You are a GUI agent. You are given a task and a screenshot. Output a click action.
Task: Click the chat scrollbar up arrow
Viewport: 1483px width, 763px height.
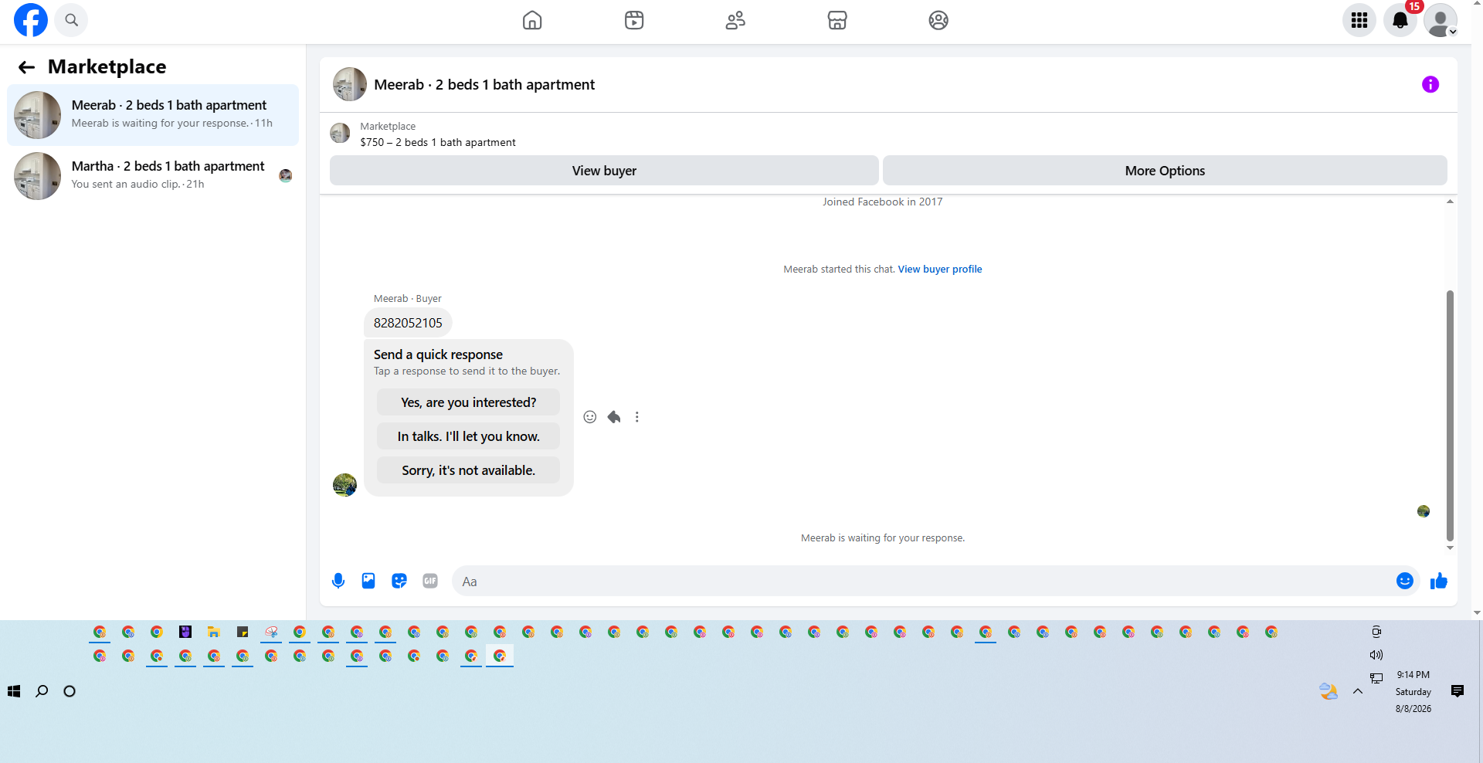(1450, 202)
